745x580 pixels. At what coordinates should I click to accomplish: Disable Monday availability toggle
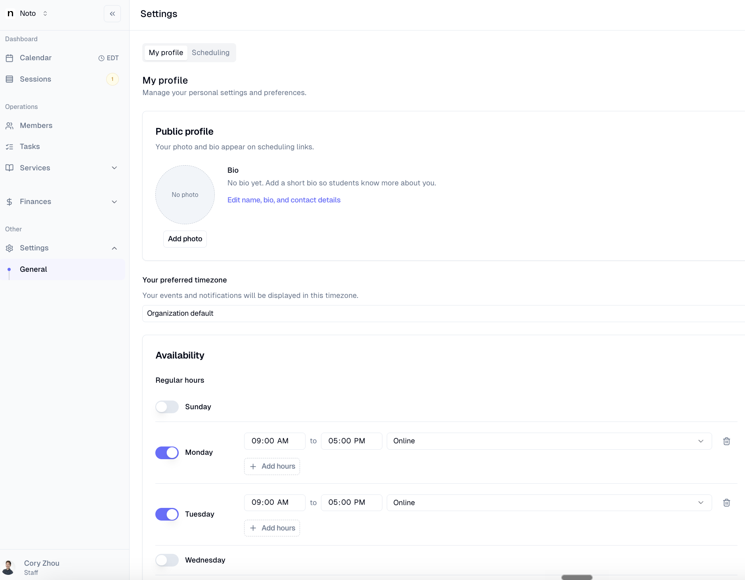[x=167, y=452]
